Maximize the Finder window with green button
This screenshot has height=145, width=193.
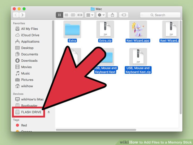pos(24,9)
